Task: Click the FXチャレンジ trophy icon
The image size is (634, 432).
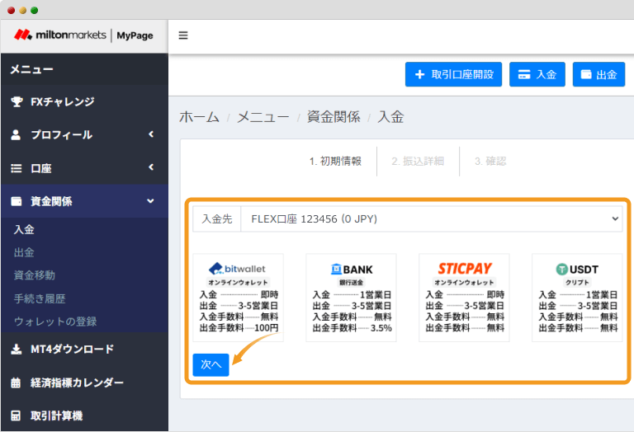Action: (17, 101)
